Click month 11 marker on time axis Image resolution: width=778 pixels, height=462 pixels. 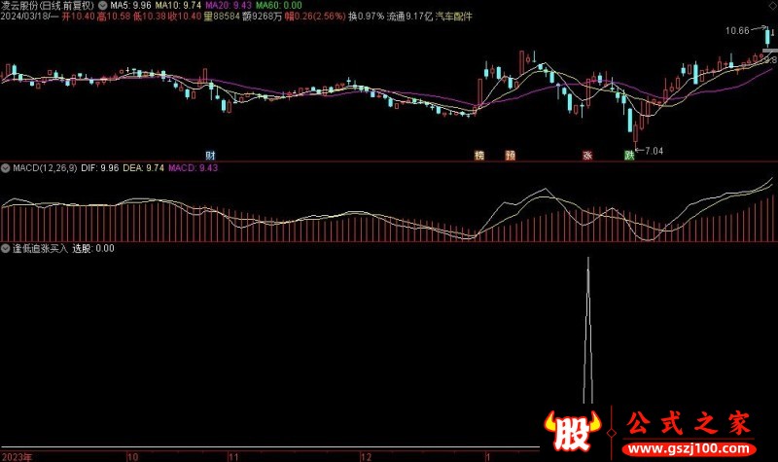232,455
